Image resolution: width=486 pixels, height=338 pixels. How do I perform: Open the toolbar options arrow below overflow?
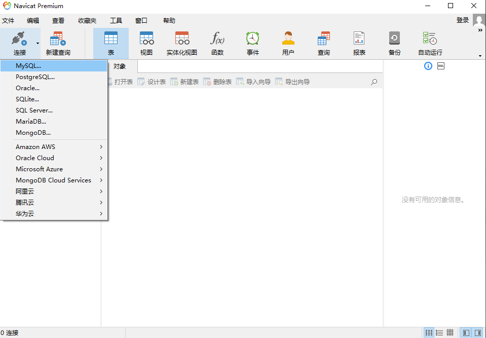(480, 56)
